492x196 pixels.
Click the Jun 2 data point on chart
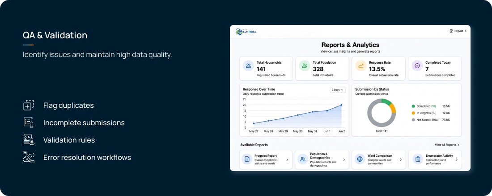[341, 105]
